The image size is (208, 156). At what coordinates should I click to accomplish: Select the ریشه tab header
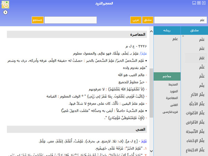[167, 31]
